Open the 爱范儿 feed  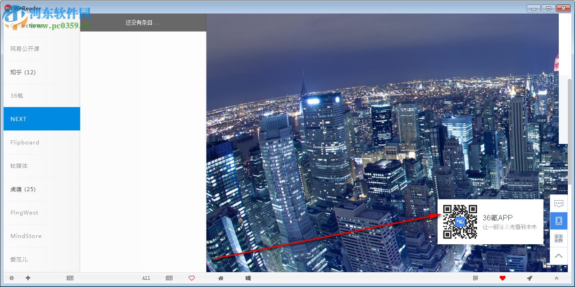42,259
